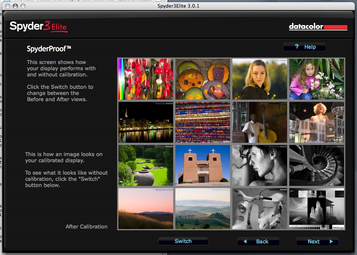
Task: Select the painted fruit plates thumbnail
Action: pos(203,79)
